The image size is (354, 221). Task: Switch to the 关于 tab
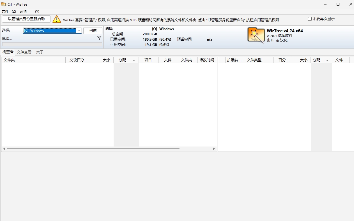40,52
